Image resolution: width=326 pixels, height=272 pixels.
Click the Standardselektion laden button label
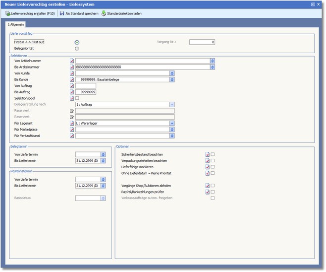[x=124, y=13]
